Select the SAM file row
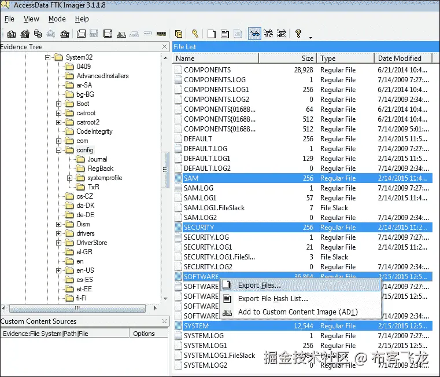Viewport: 440px width, 377px height. [303, 178]
